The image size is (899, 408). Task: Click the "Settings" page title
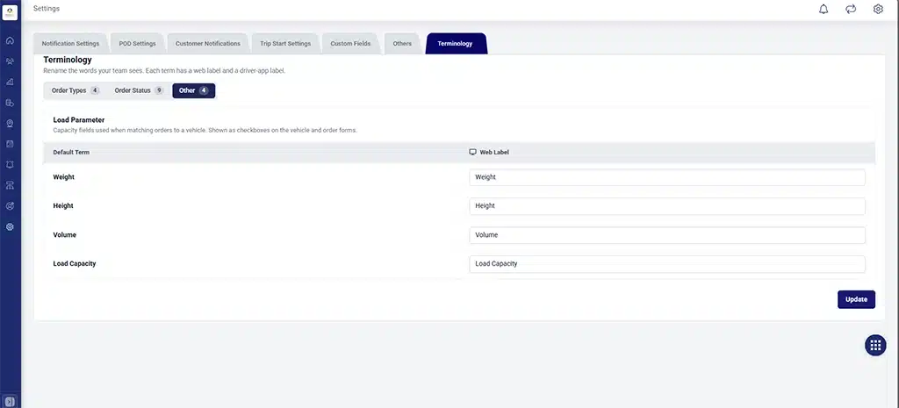(47, 9)
